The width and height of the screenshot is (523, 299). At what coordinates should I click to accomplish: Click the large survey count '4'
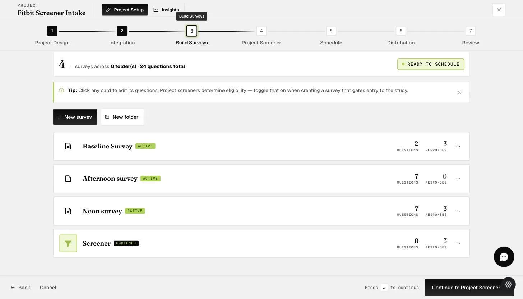(62, 65)
